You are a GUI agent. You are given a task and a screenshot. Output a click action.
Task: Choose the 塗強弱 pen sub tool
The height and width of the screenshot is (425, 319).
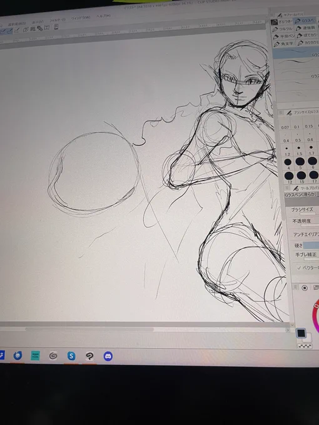tap(306, 28)
